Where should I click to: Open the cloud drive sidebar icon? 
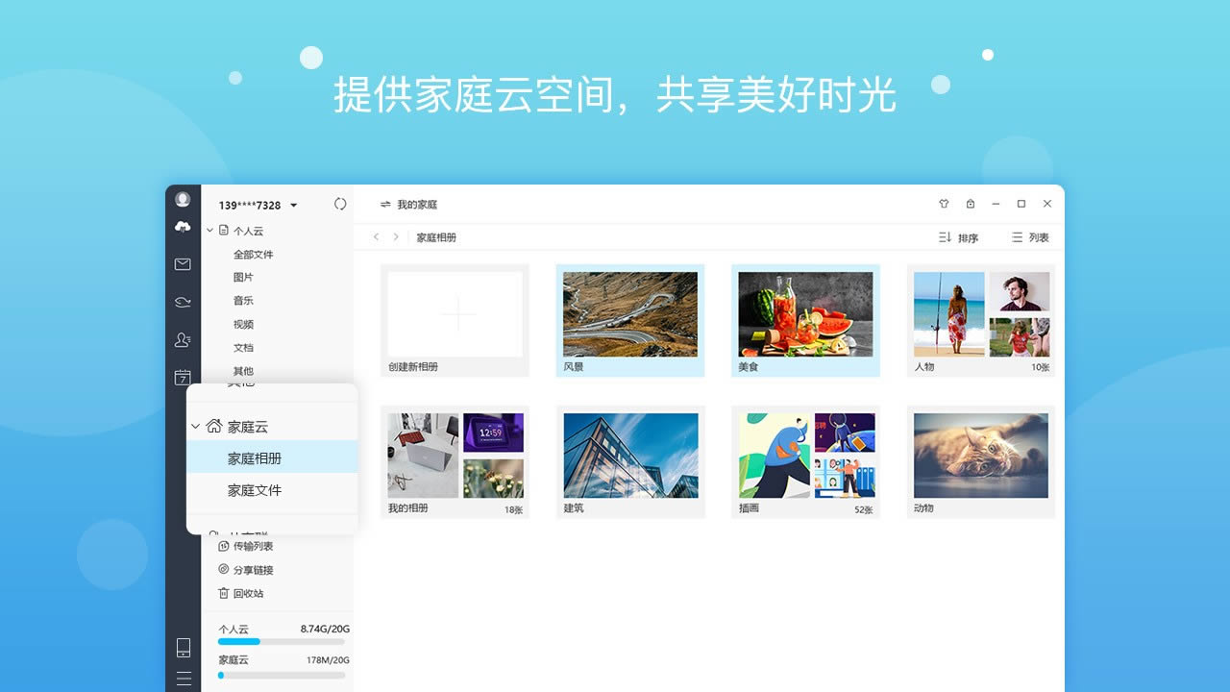[183, 227]
